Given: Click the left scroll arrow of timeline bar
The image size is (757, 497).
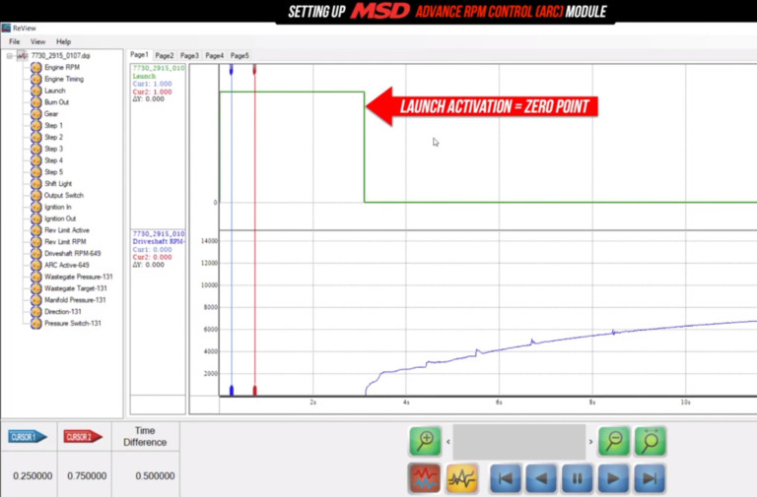Looking at the screenshot, I should 448,442.
